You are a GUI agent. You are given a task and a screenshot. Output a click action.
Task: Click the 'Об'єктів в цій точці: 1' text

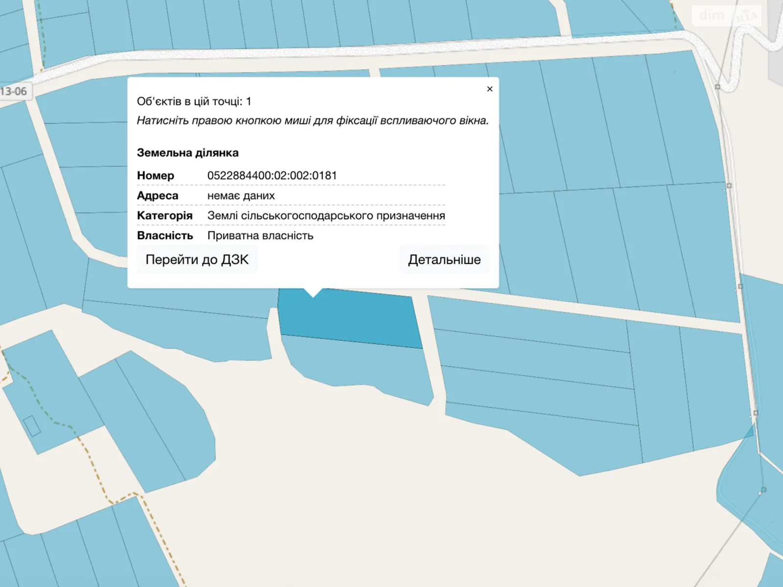click(194, 102)
